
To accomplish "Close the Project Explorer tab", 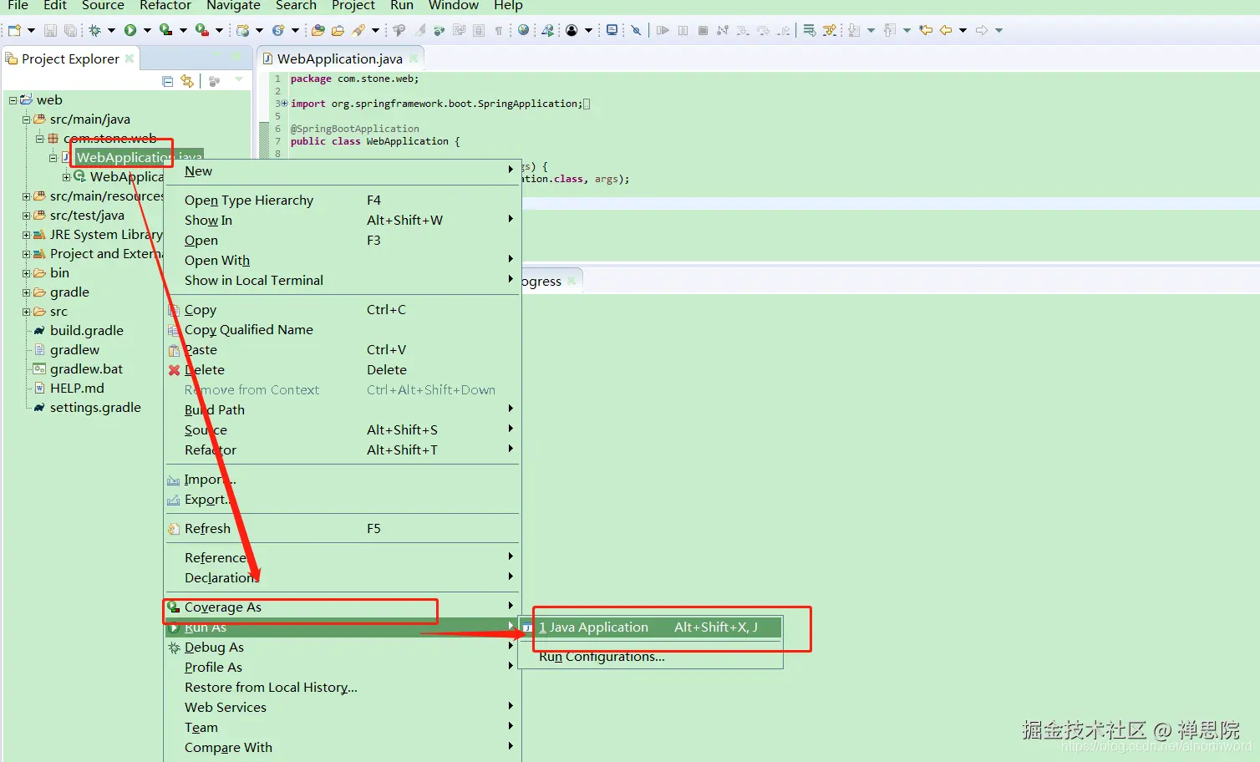I will (x=130, y=58).
